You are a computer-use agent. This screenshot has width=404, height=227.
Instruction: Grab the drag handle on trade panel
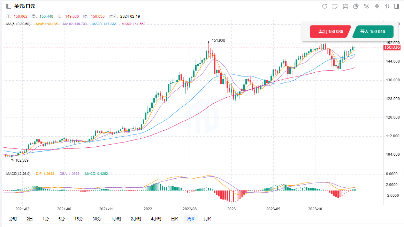pyautogui.click(x=306, y=32)
